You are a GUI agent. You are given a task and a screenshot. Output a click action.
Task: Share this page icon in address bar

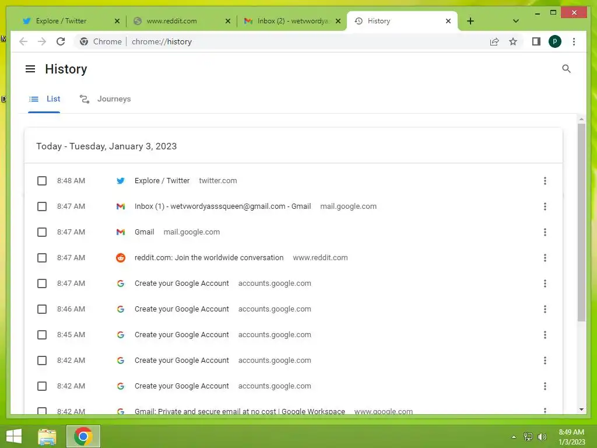[x=494, y=41]
